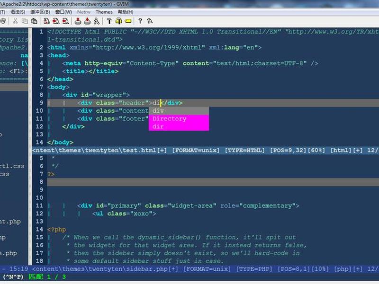Click the <title></title> line
Image resolution: width=379 pixels, height=284 pixels.
[90, 71]
